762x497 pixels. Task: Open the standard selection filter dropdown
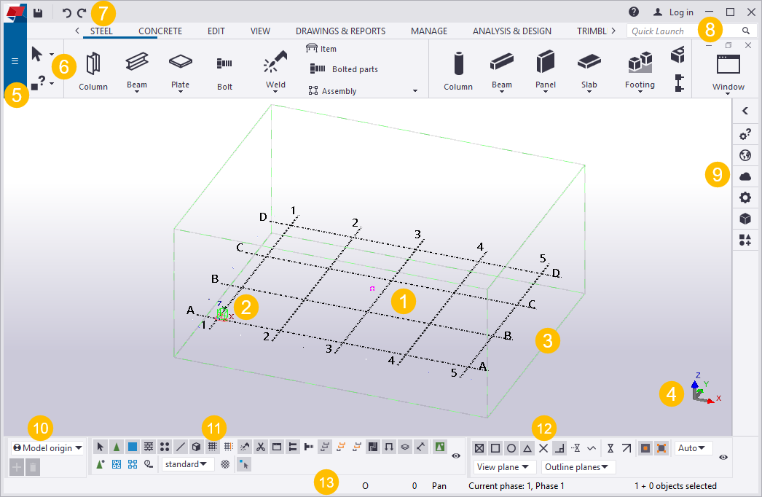pos(187,464)
